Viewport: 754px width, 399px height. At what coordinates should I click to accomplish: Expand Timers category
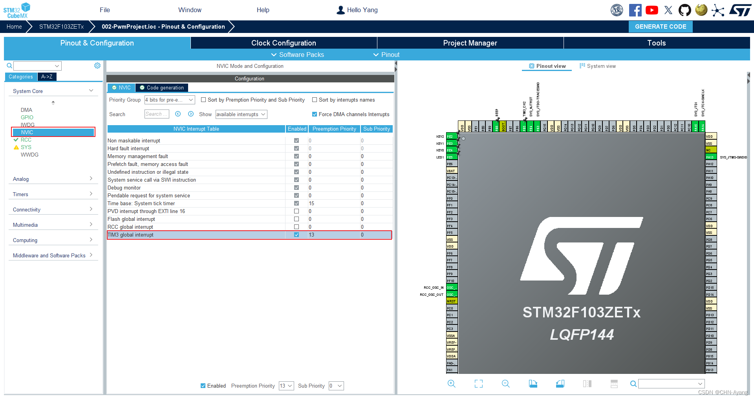coord(53,194)
